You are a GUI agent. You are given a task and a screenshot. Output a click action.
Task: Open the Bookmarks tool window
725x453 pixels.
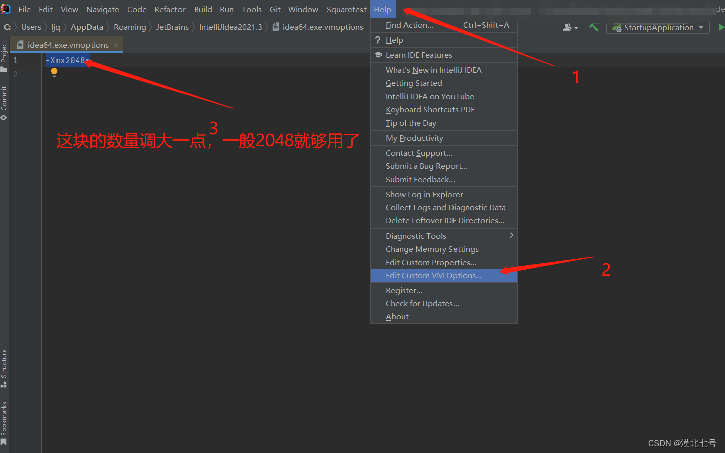pos(4,423)
